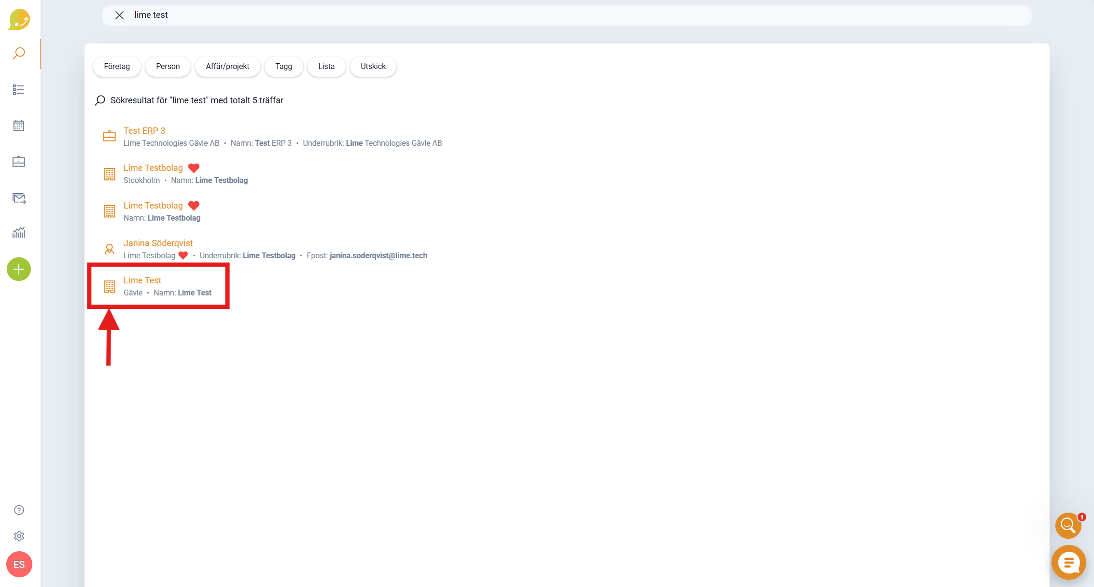
Task: Open the settings gear icon
Action: [x=19, y=536]
